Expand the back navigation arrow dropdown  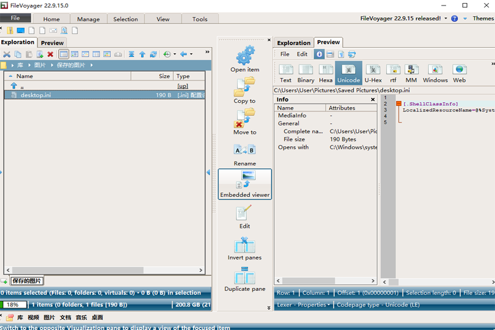192,54
